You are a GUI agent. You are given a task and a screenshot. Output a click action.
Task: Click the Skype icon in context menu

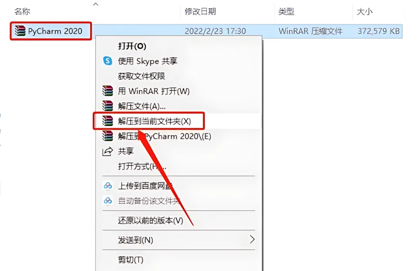tap(107, 61)
